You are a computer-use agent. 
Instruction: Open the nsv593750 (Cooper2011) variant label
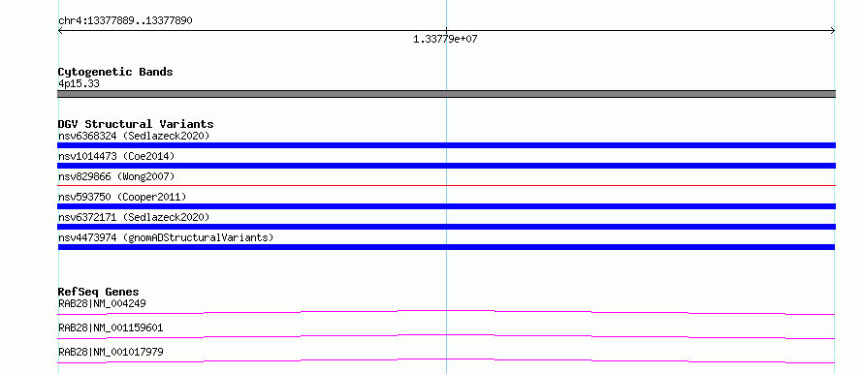(x=122, y=197)
